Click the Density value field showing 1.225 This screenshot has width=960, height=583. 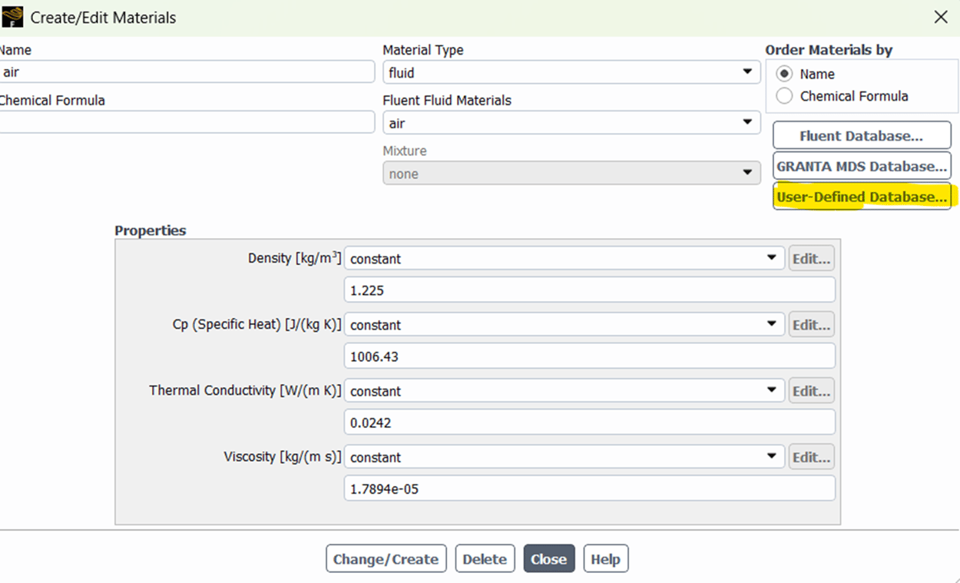(588, 290)
